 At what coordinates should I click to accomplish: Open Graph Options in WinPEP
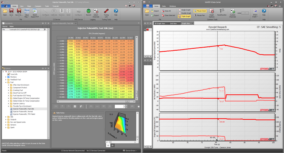point(212,13)
